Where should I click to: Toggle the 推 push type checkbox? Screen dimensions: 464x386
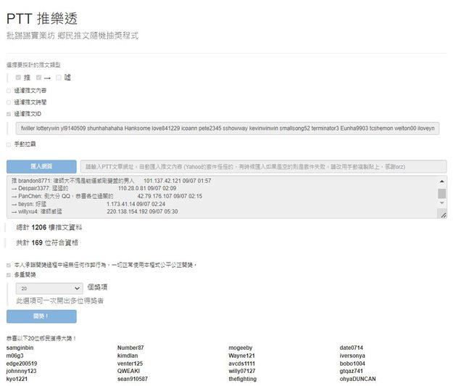point(18,77)
